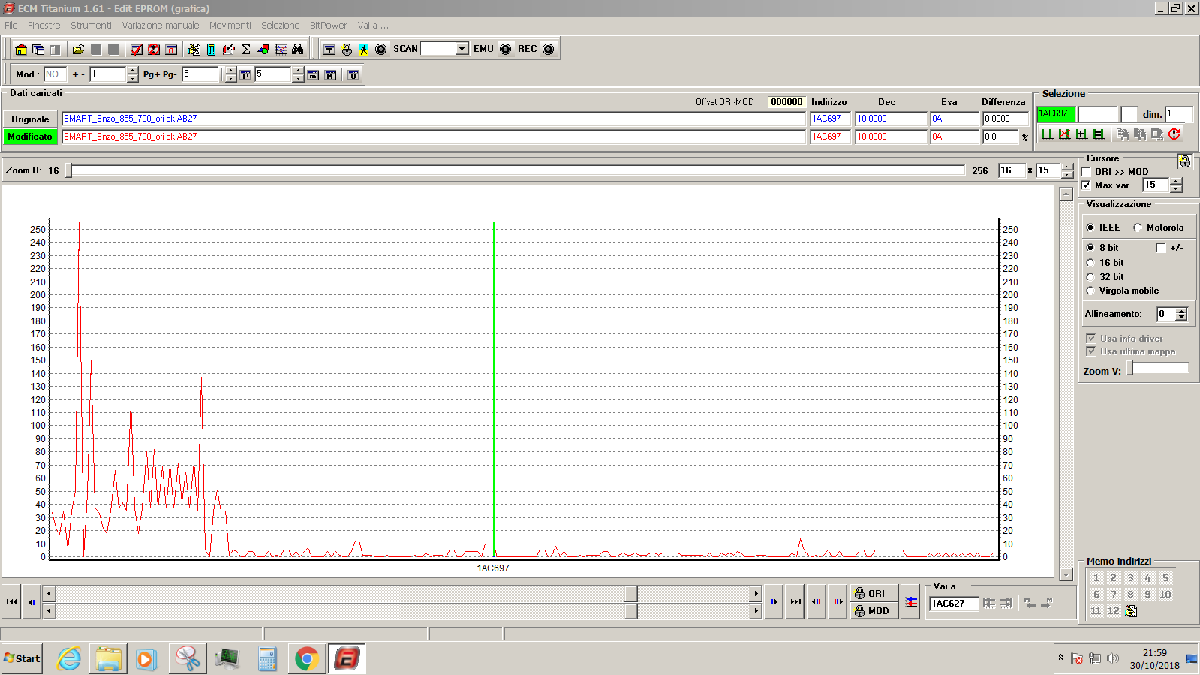Image resolution: width=1200 pixels, height=675 pixels.
Task: Click the ORI lock button
Action: pyautogui.click(x=874, y=594)
